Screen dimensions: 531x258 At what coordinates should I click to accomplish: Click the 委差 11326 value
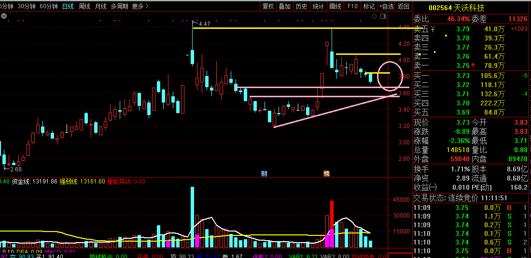pyautogui.click(x=517, y=19)
